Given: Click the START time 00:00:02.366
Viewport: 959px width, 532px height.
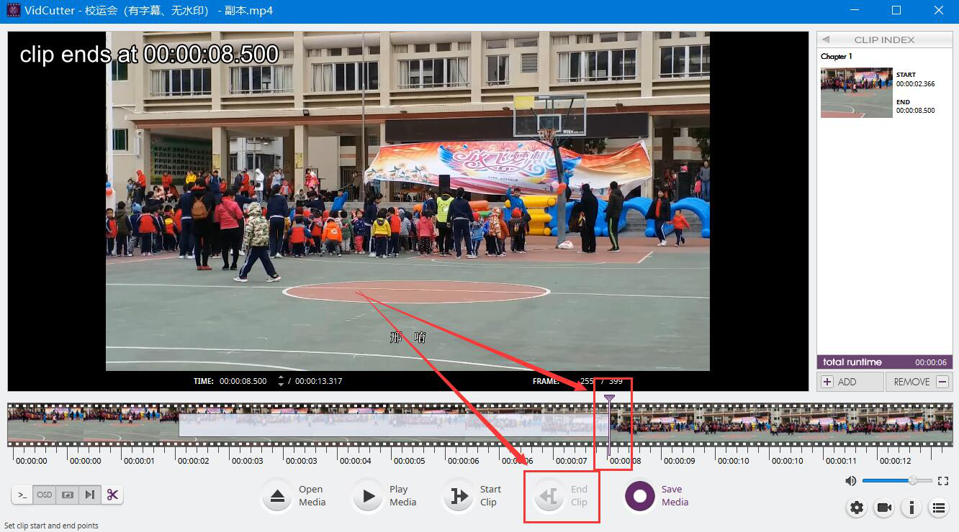Looking at the screenshot, I should pos(915,84).
